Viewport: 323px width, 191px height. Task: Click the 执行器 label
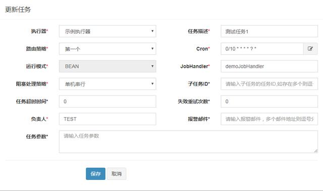click(x=39, y=31)
